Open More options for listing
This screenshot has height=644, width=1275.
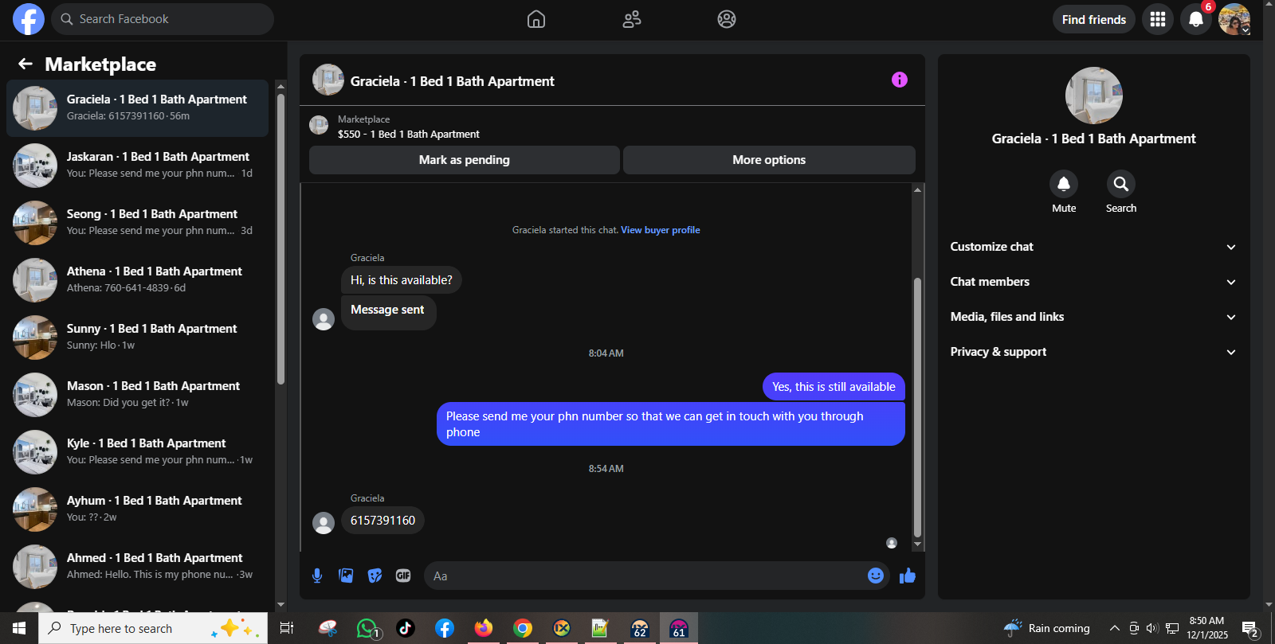click(x=769, y=160)
